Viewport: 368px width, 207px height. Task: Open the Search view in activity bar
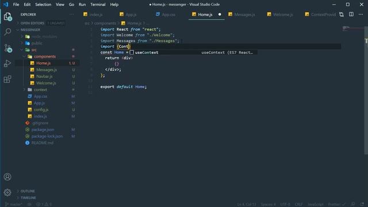coord(7,32)
